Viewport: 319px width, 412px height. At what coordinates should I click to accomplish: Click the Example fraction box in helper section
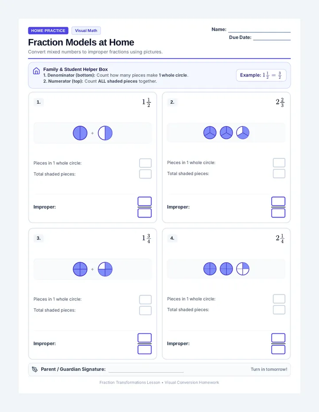261,75
